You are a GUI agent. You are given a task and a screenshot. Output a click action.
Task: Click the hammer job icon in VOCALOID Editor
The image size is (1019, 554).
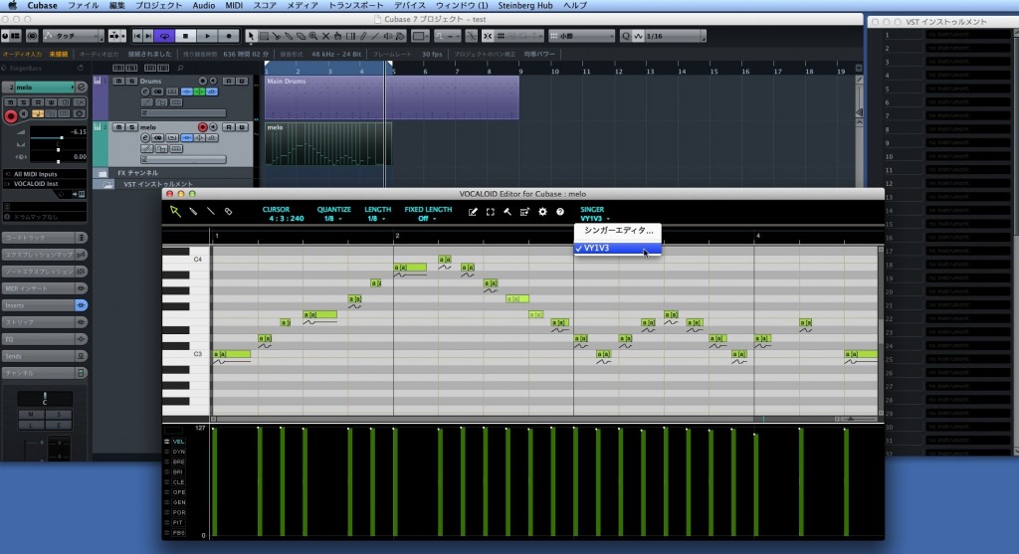pyautogui.click(x=507, y=212)
